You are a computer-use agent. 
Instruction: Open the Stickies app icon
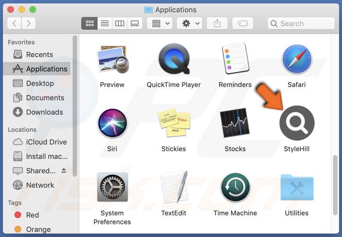pos(174,122)
